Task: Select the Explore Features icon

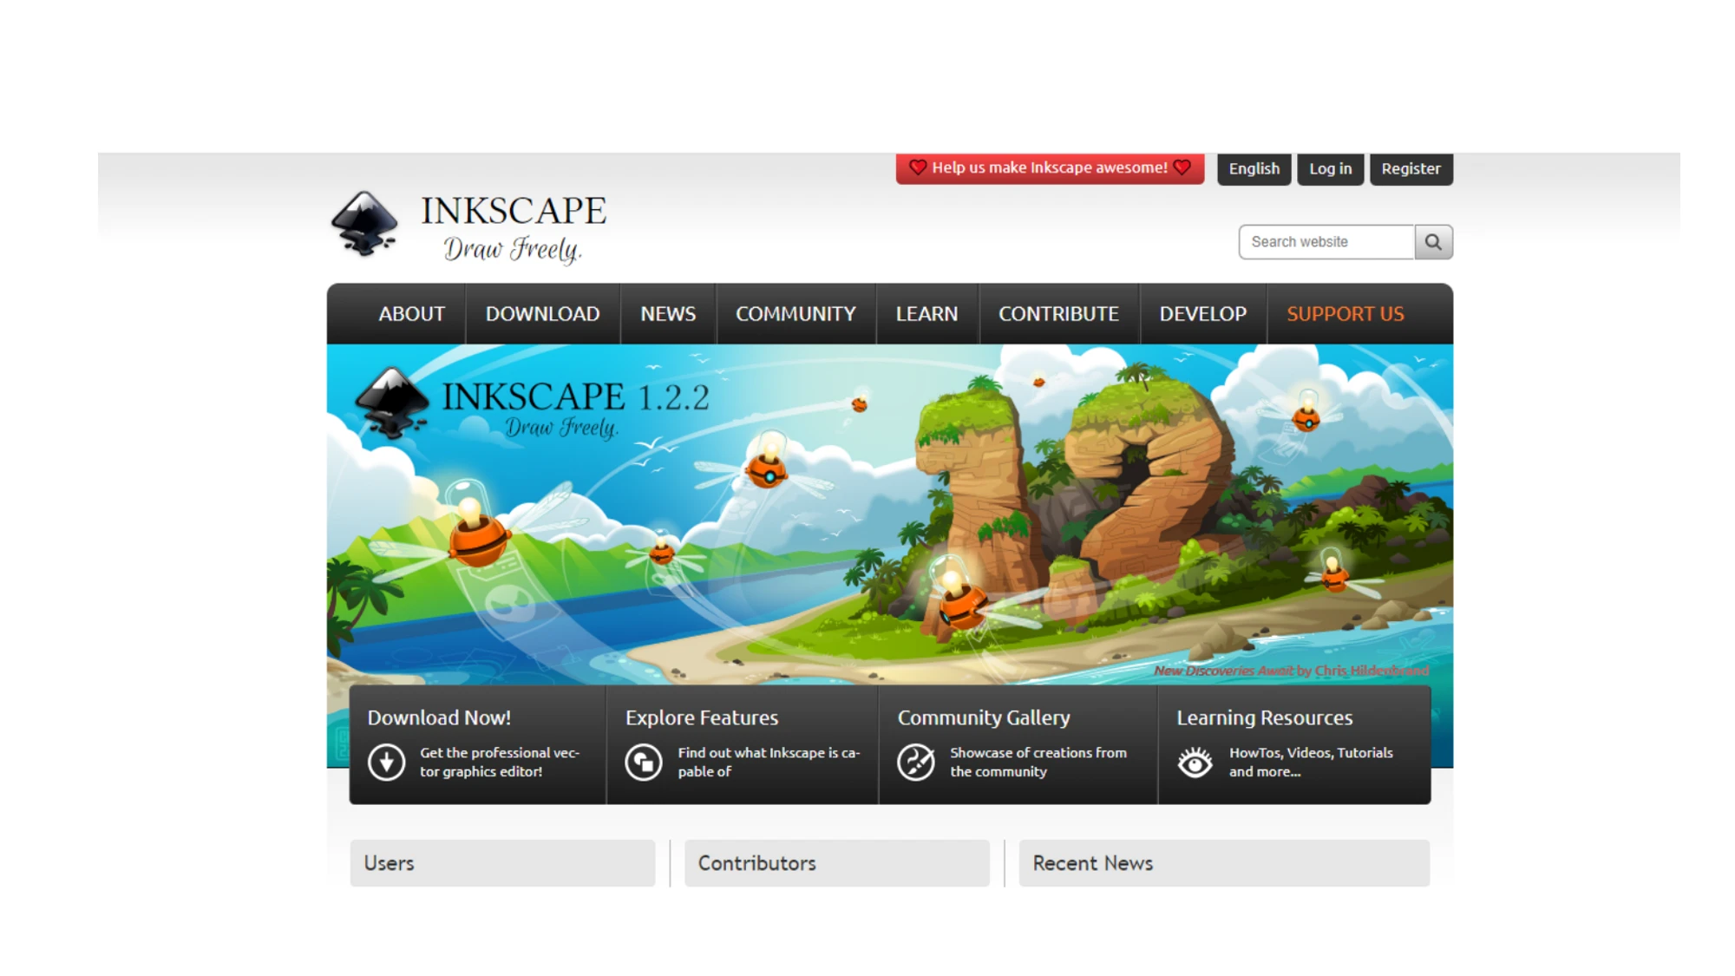Action: point(644,761)
